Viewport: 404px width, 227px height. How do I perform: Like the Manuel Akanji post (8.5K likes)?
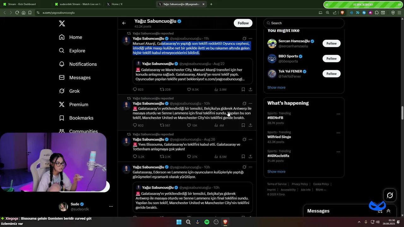point(193,90)
